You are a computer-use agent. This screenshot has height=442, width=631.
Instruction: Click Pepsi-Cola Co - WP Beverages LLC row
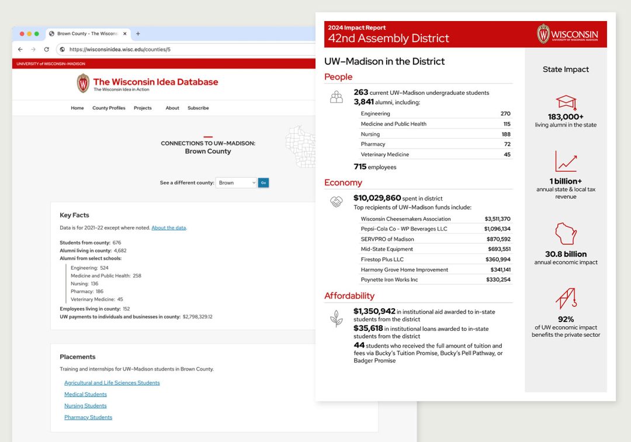[435, 229]
